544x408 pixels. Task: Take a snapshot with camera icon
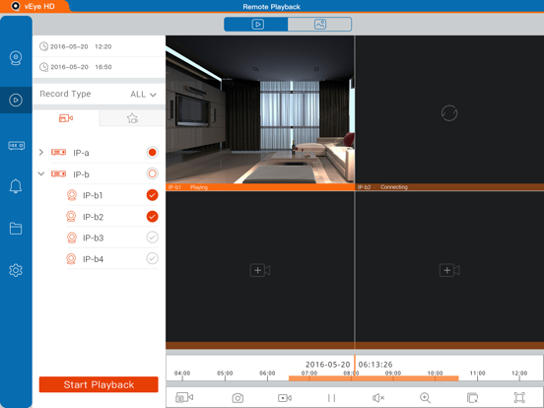click(238, 397)
